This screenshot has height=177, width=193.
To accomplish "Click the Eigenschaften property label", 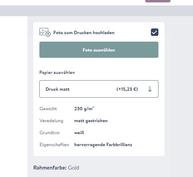I will click(54, 145).
